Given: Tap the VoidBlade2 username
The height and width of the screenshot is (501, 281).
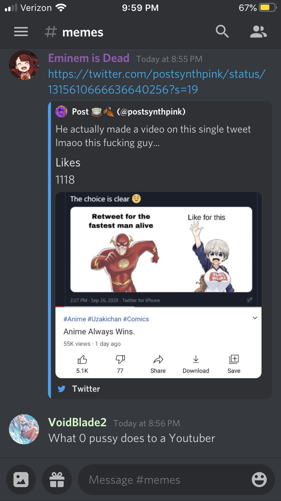Looking at the screenshot, I should pos(78,422).
